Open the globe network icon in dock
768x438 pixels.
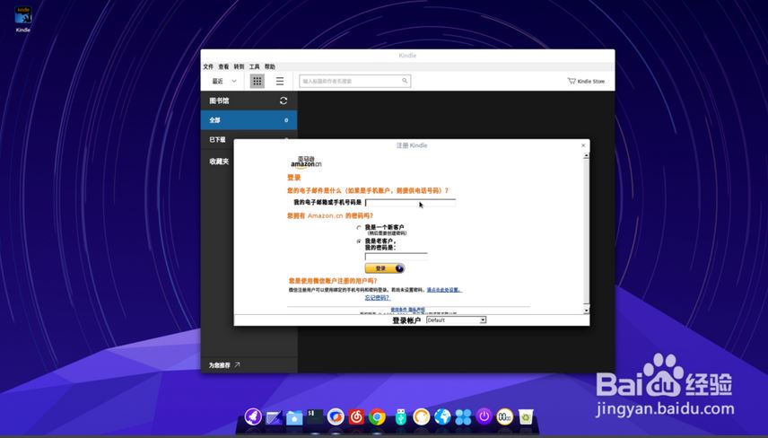[x=442, y=417]
